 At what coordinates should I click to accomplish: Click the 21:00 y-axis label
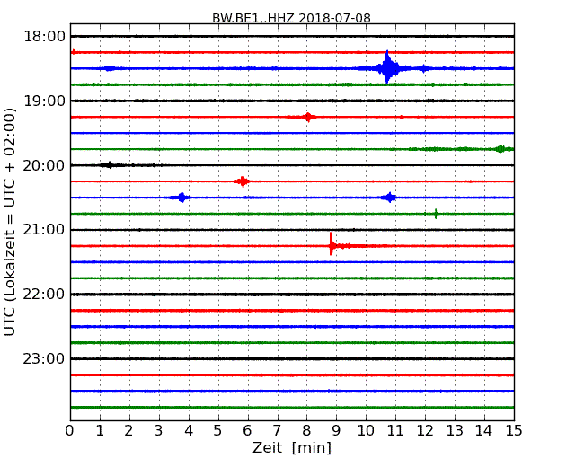pos(44,230)
